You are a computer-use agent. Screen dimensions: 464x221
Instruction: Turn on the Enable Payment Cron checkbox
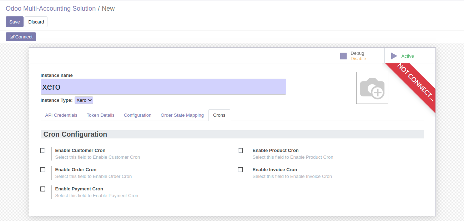(43, 189)
